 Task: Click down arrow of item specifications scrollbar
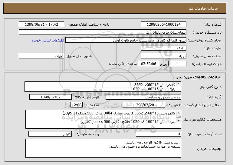pos(179,121)
